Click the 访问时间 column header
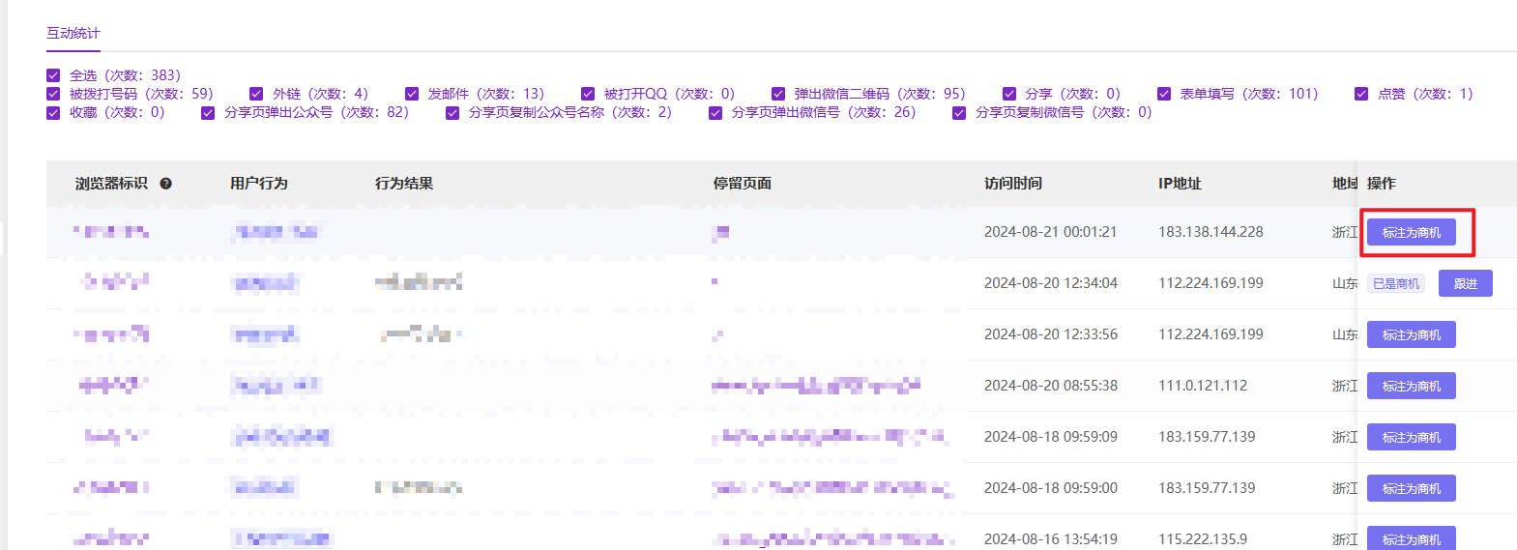The image size is (1517, 550). [x=1013, y=184]
